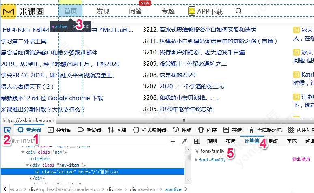Open the 控制台 console tab
The image size is (314, 193).
[59, 130]
